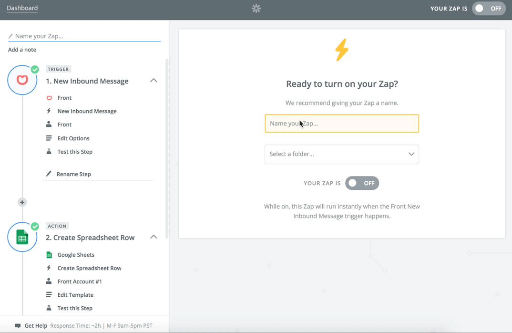Toggle the Zap on in the top header
This screenshot has height=333, width=512.
tap(489, 9)
